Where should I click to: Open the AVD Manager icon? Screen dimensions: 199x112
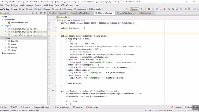tap(186, 9)
